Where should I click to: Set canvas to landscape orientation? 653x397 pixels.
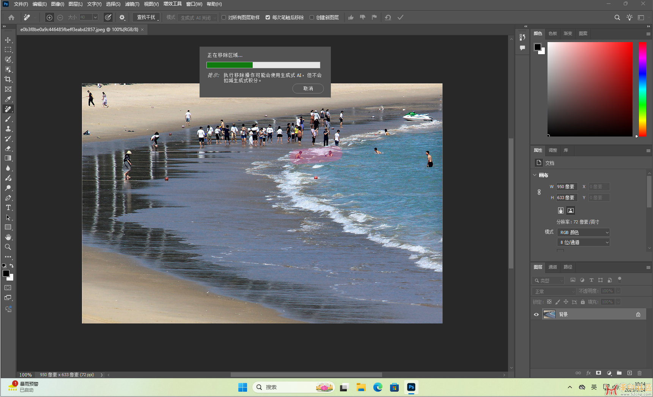point(571,210)
